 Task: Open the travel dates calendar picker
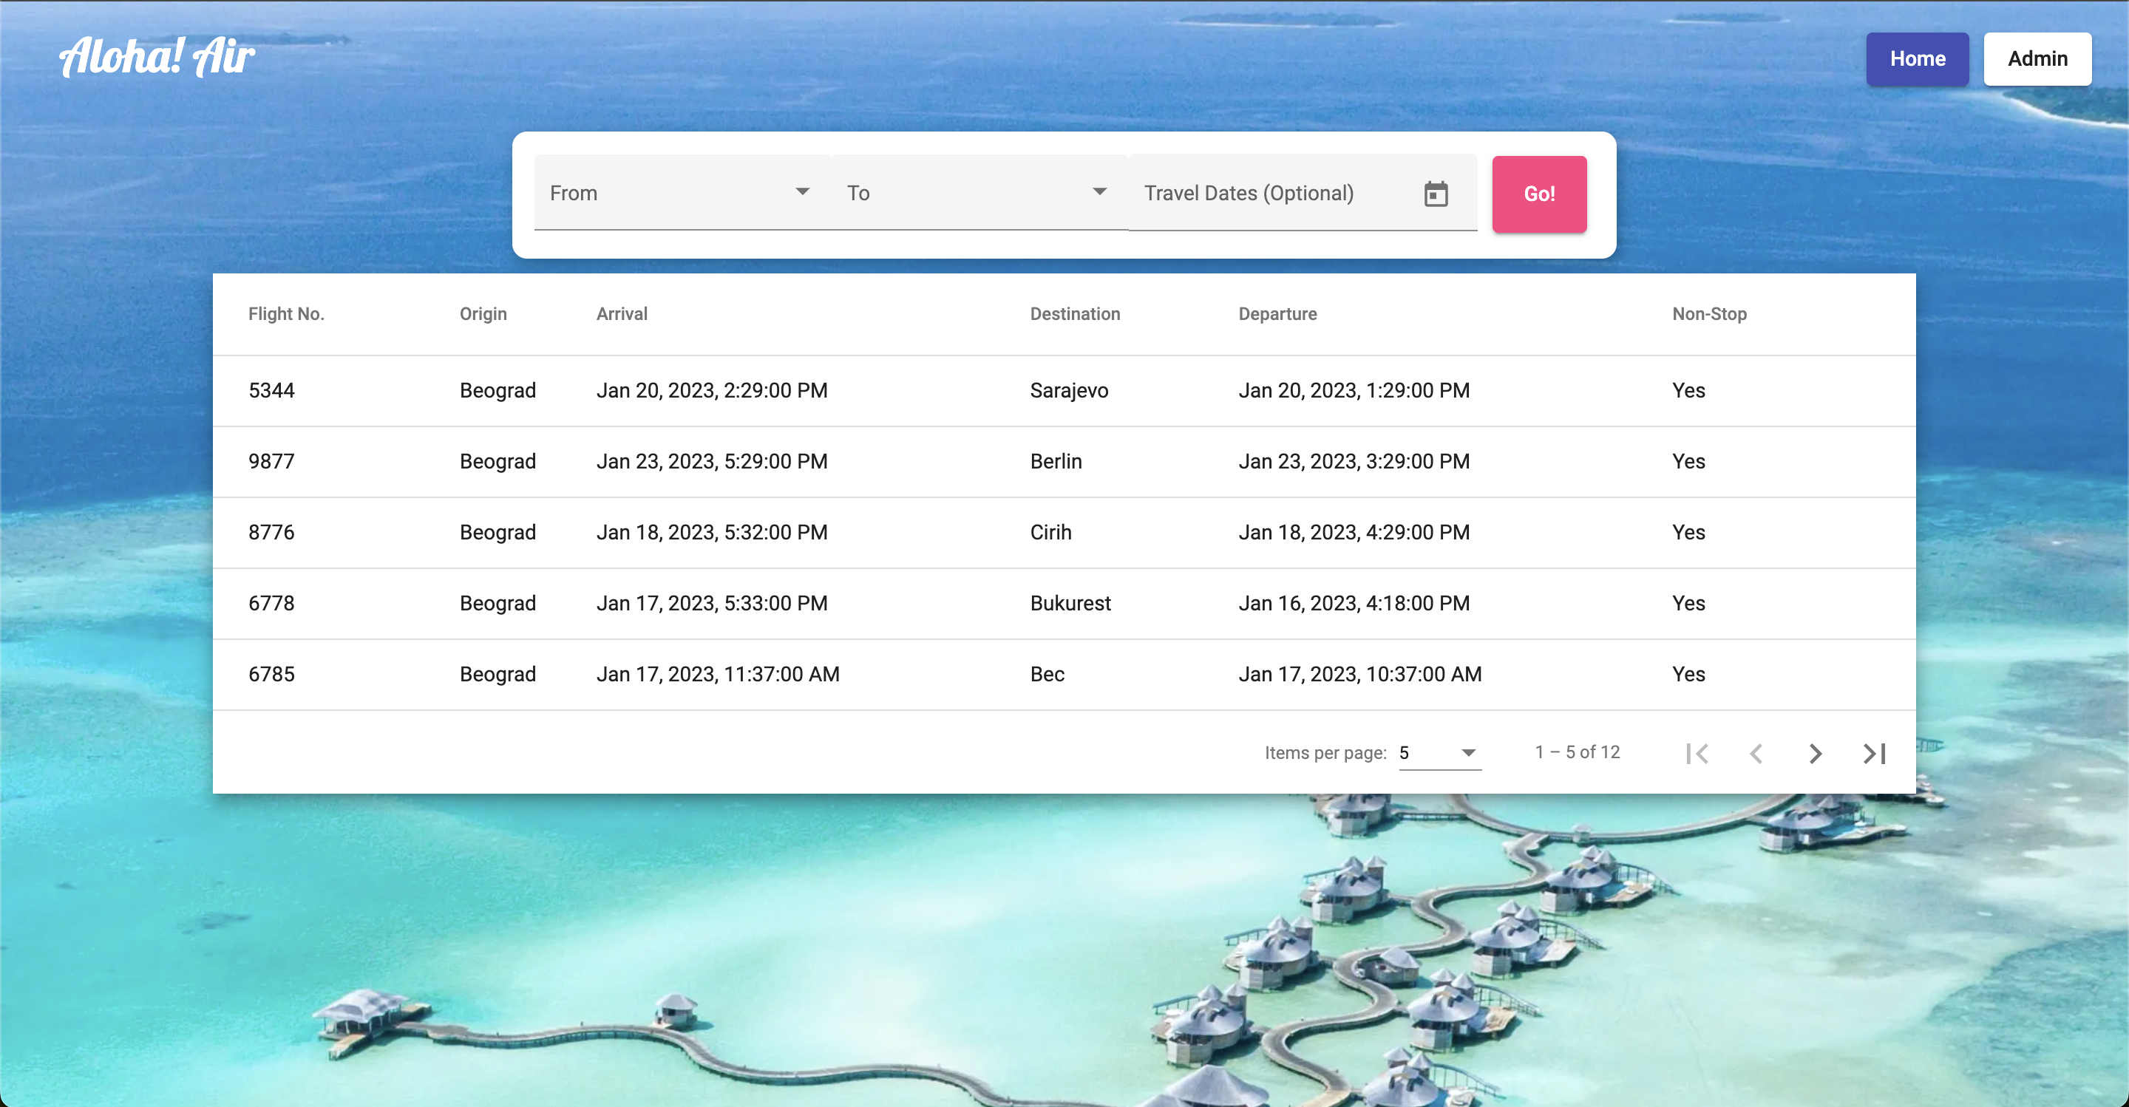tap(1436, 194)
